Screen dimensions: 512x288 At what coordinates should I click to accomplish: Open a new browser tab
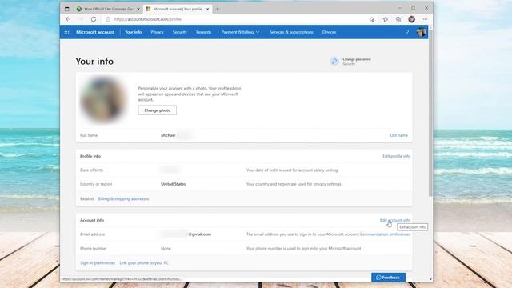pos(218,9)
